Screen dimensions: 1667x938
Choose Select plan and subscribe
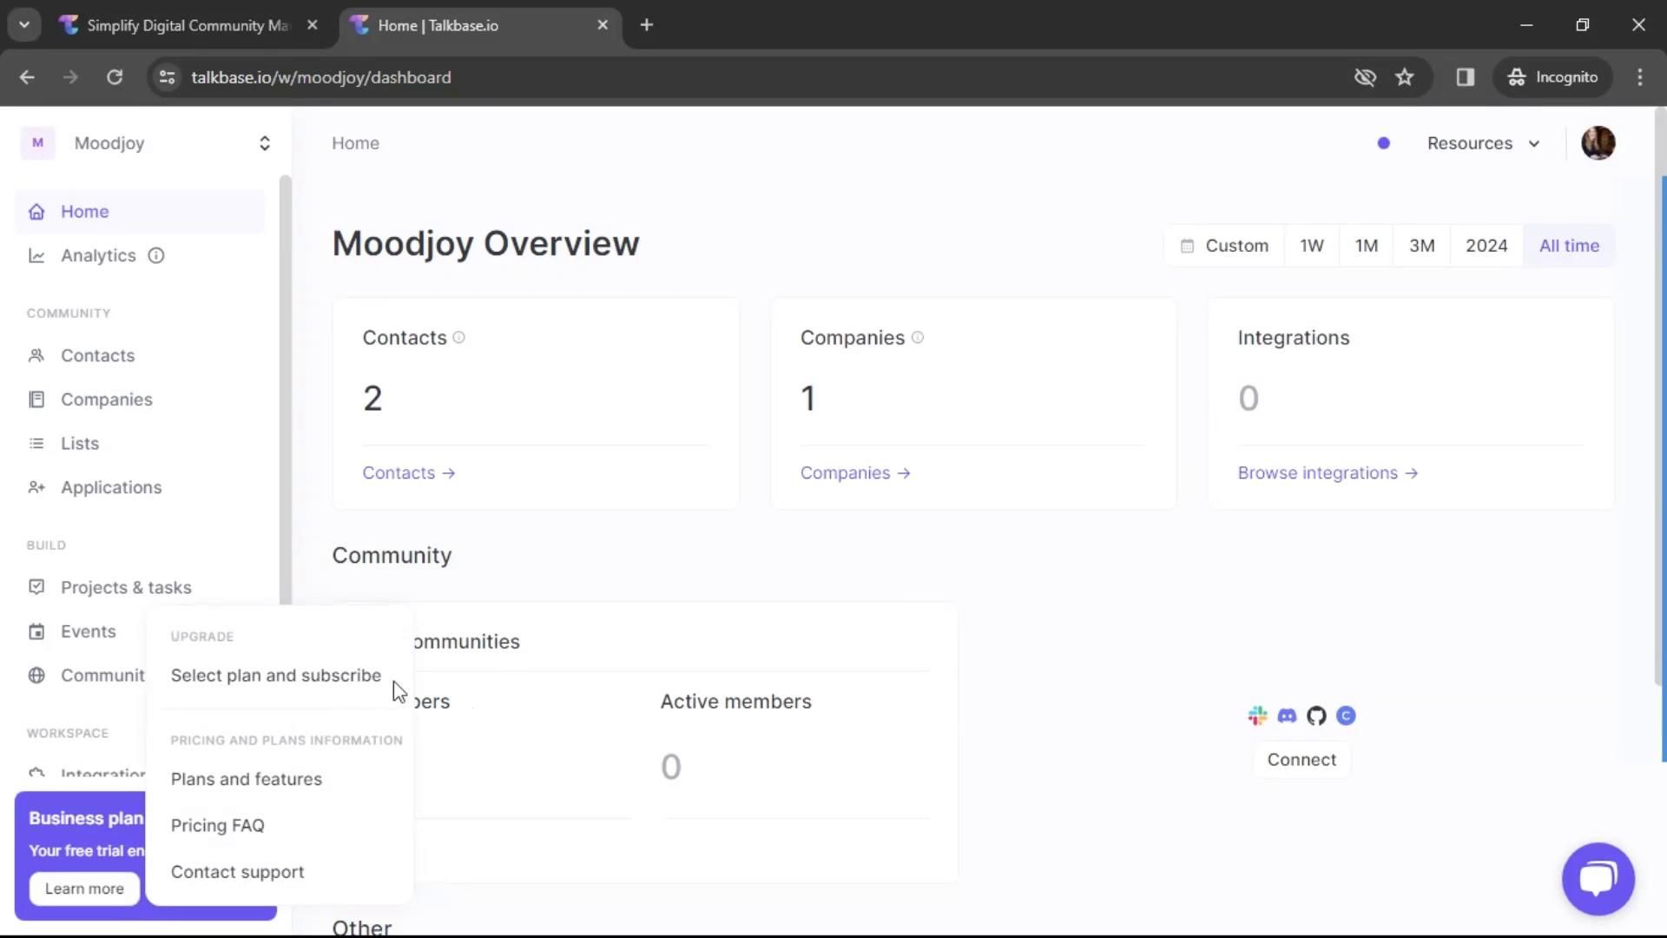pyautogui.click(x=275, y=675)
